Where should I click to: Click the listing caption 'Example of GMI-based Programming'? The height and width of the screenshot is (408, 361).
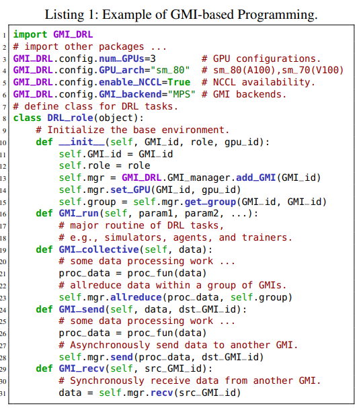[x=210, y=15]
